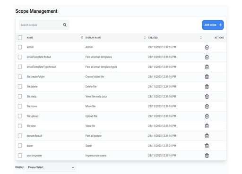The image size is (242, 174).
Task: Click the 'Super' display name cell
Action: (88, 146)
